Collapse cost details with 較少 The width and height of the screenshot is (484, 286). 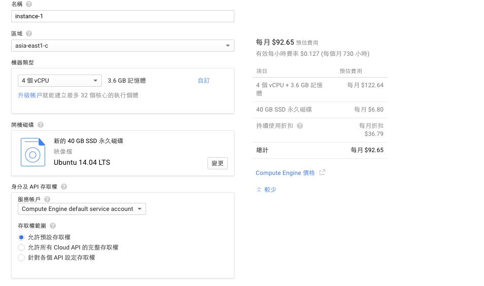point(266,190)
